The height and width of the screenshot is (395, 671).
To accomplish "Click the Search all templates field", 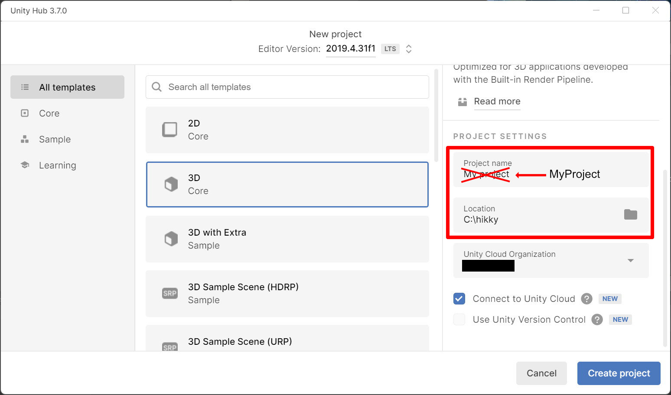I will click(295, 87).
